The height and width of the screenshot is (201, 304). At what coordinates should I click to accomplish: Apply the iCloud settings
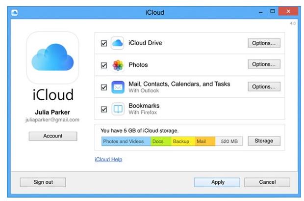click(x=217, y=182)
